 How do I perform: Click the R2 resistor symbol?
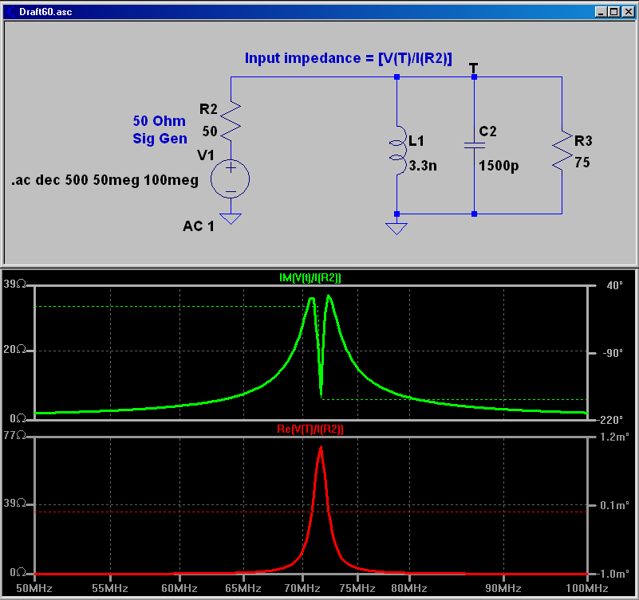(231, 121)
